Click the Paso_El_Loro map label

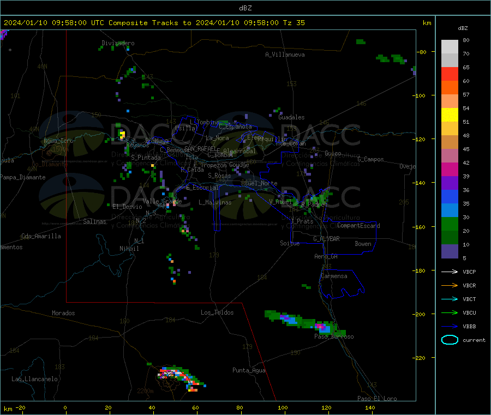click(377, 399)
